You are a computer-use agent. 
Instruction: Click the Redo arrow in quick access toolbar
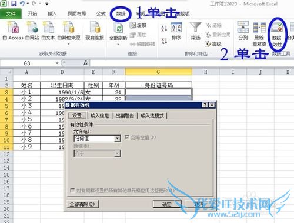(x=34, y=4)
